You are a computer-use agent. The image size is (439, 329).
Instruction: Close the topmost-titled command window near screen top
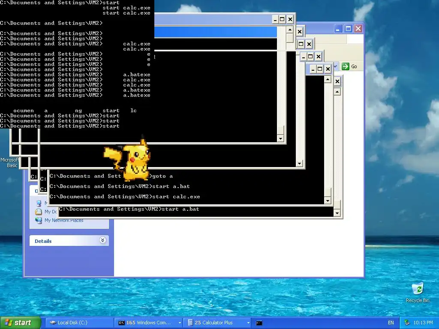coord(290,19)
